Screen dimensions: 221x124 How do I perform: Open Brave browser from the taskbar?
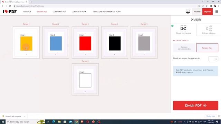pyautogui.click(x=82, y=122)
